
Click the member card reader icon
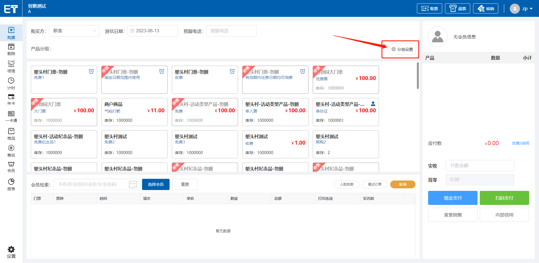pyautogui.click(x=133, y=184)
